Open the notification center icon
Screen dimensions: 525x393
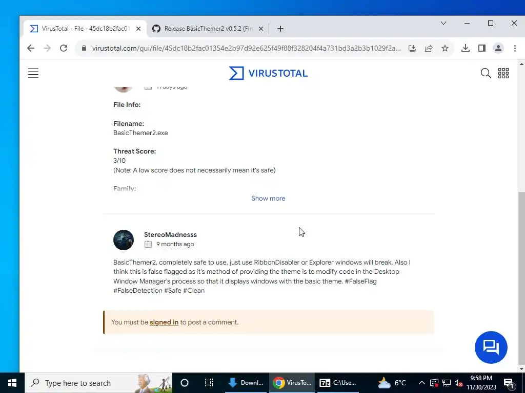(509, 383)
